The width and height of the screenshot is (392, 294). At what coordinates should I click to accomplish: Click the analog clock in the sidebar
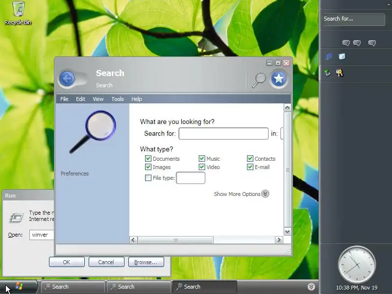click(357, 265)
